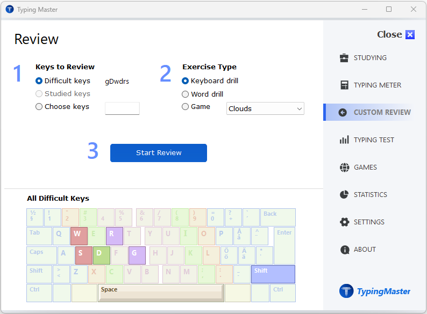Click the Review page heading
427x314 pixels.
36,39
